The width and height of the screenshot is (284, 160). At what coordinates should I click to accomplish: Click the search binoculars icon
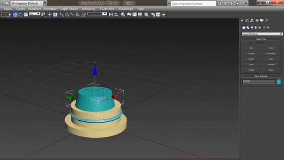click(219, 3)
